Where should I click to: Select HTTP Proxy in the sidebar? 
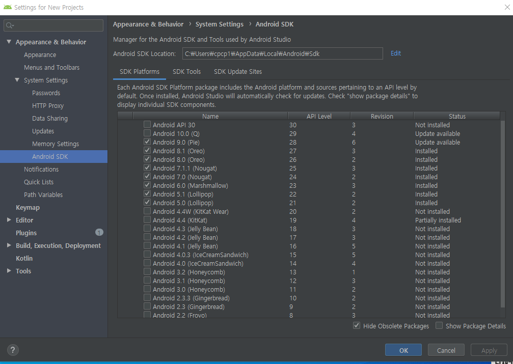tap(48, 105)
